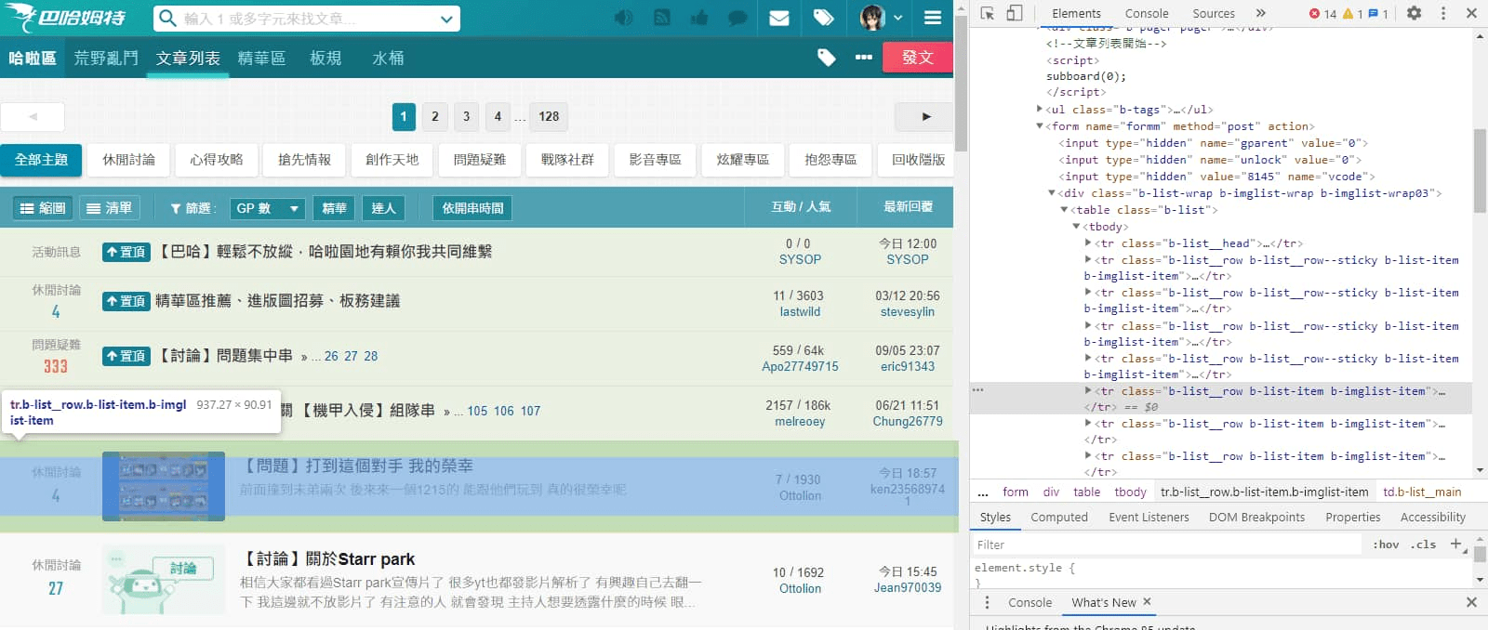Image resolution: width=1488 pixels, height=630 pixels.
Task: Switch to 清單 list view
Action: click(x=110, y=208)
